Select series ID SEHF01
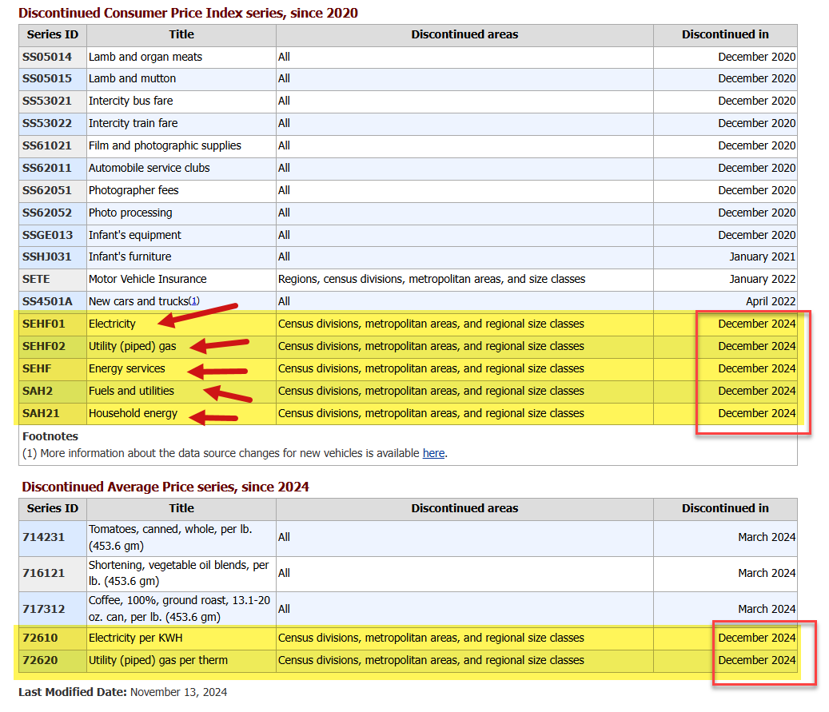This screenshot has width=829, height=712. pos(43,324)
